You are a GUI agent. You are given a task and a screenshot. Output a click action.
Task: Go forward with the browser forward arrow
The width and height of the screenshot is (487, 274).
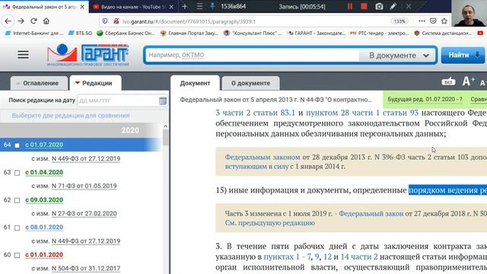pyautogui.click(x=21, y=21)
